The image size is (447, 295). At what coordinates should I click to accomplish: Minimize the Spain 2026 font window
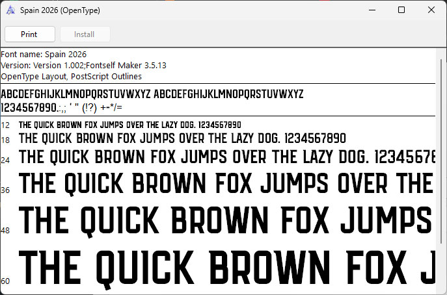[372, 10]
